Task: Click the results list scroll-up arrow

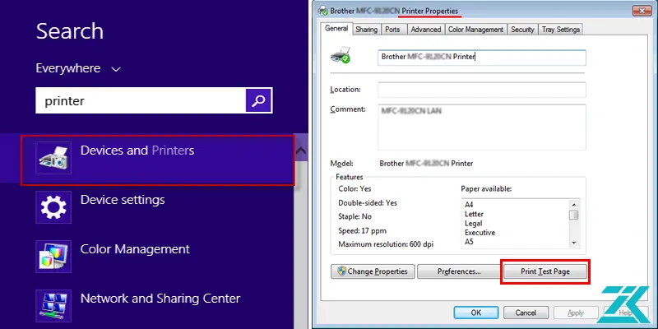Action: 301,151
